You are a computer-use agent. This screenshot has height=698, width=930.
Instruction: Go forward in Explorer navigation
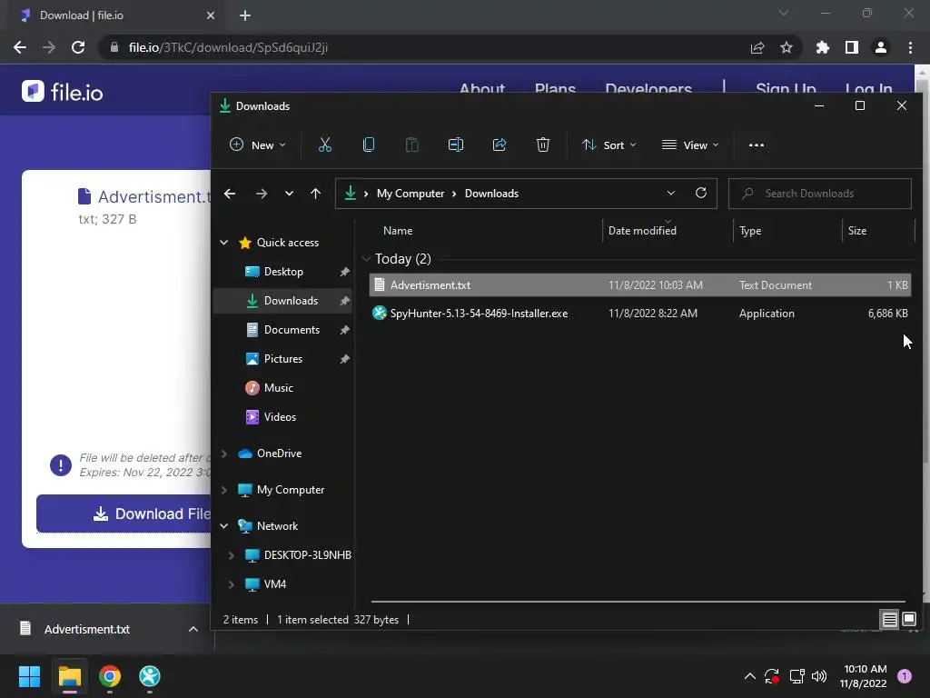coord(261,194)
